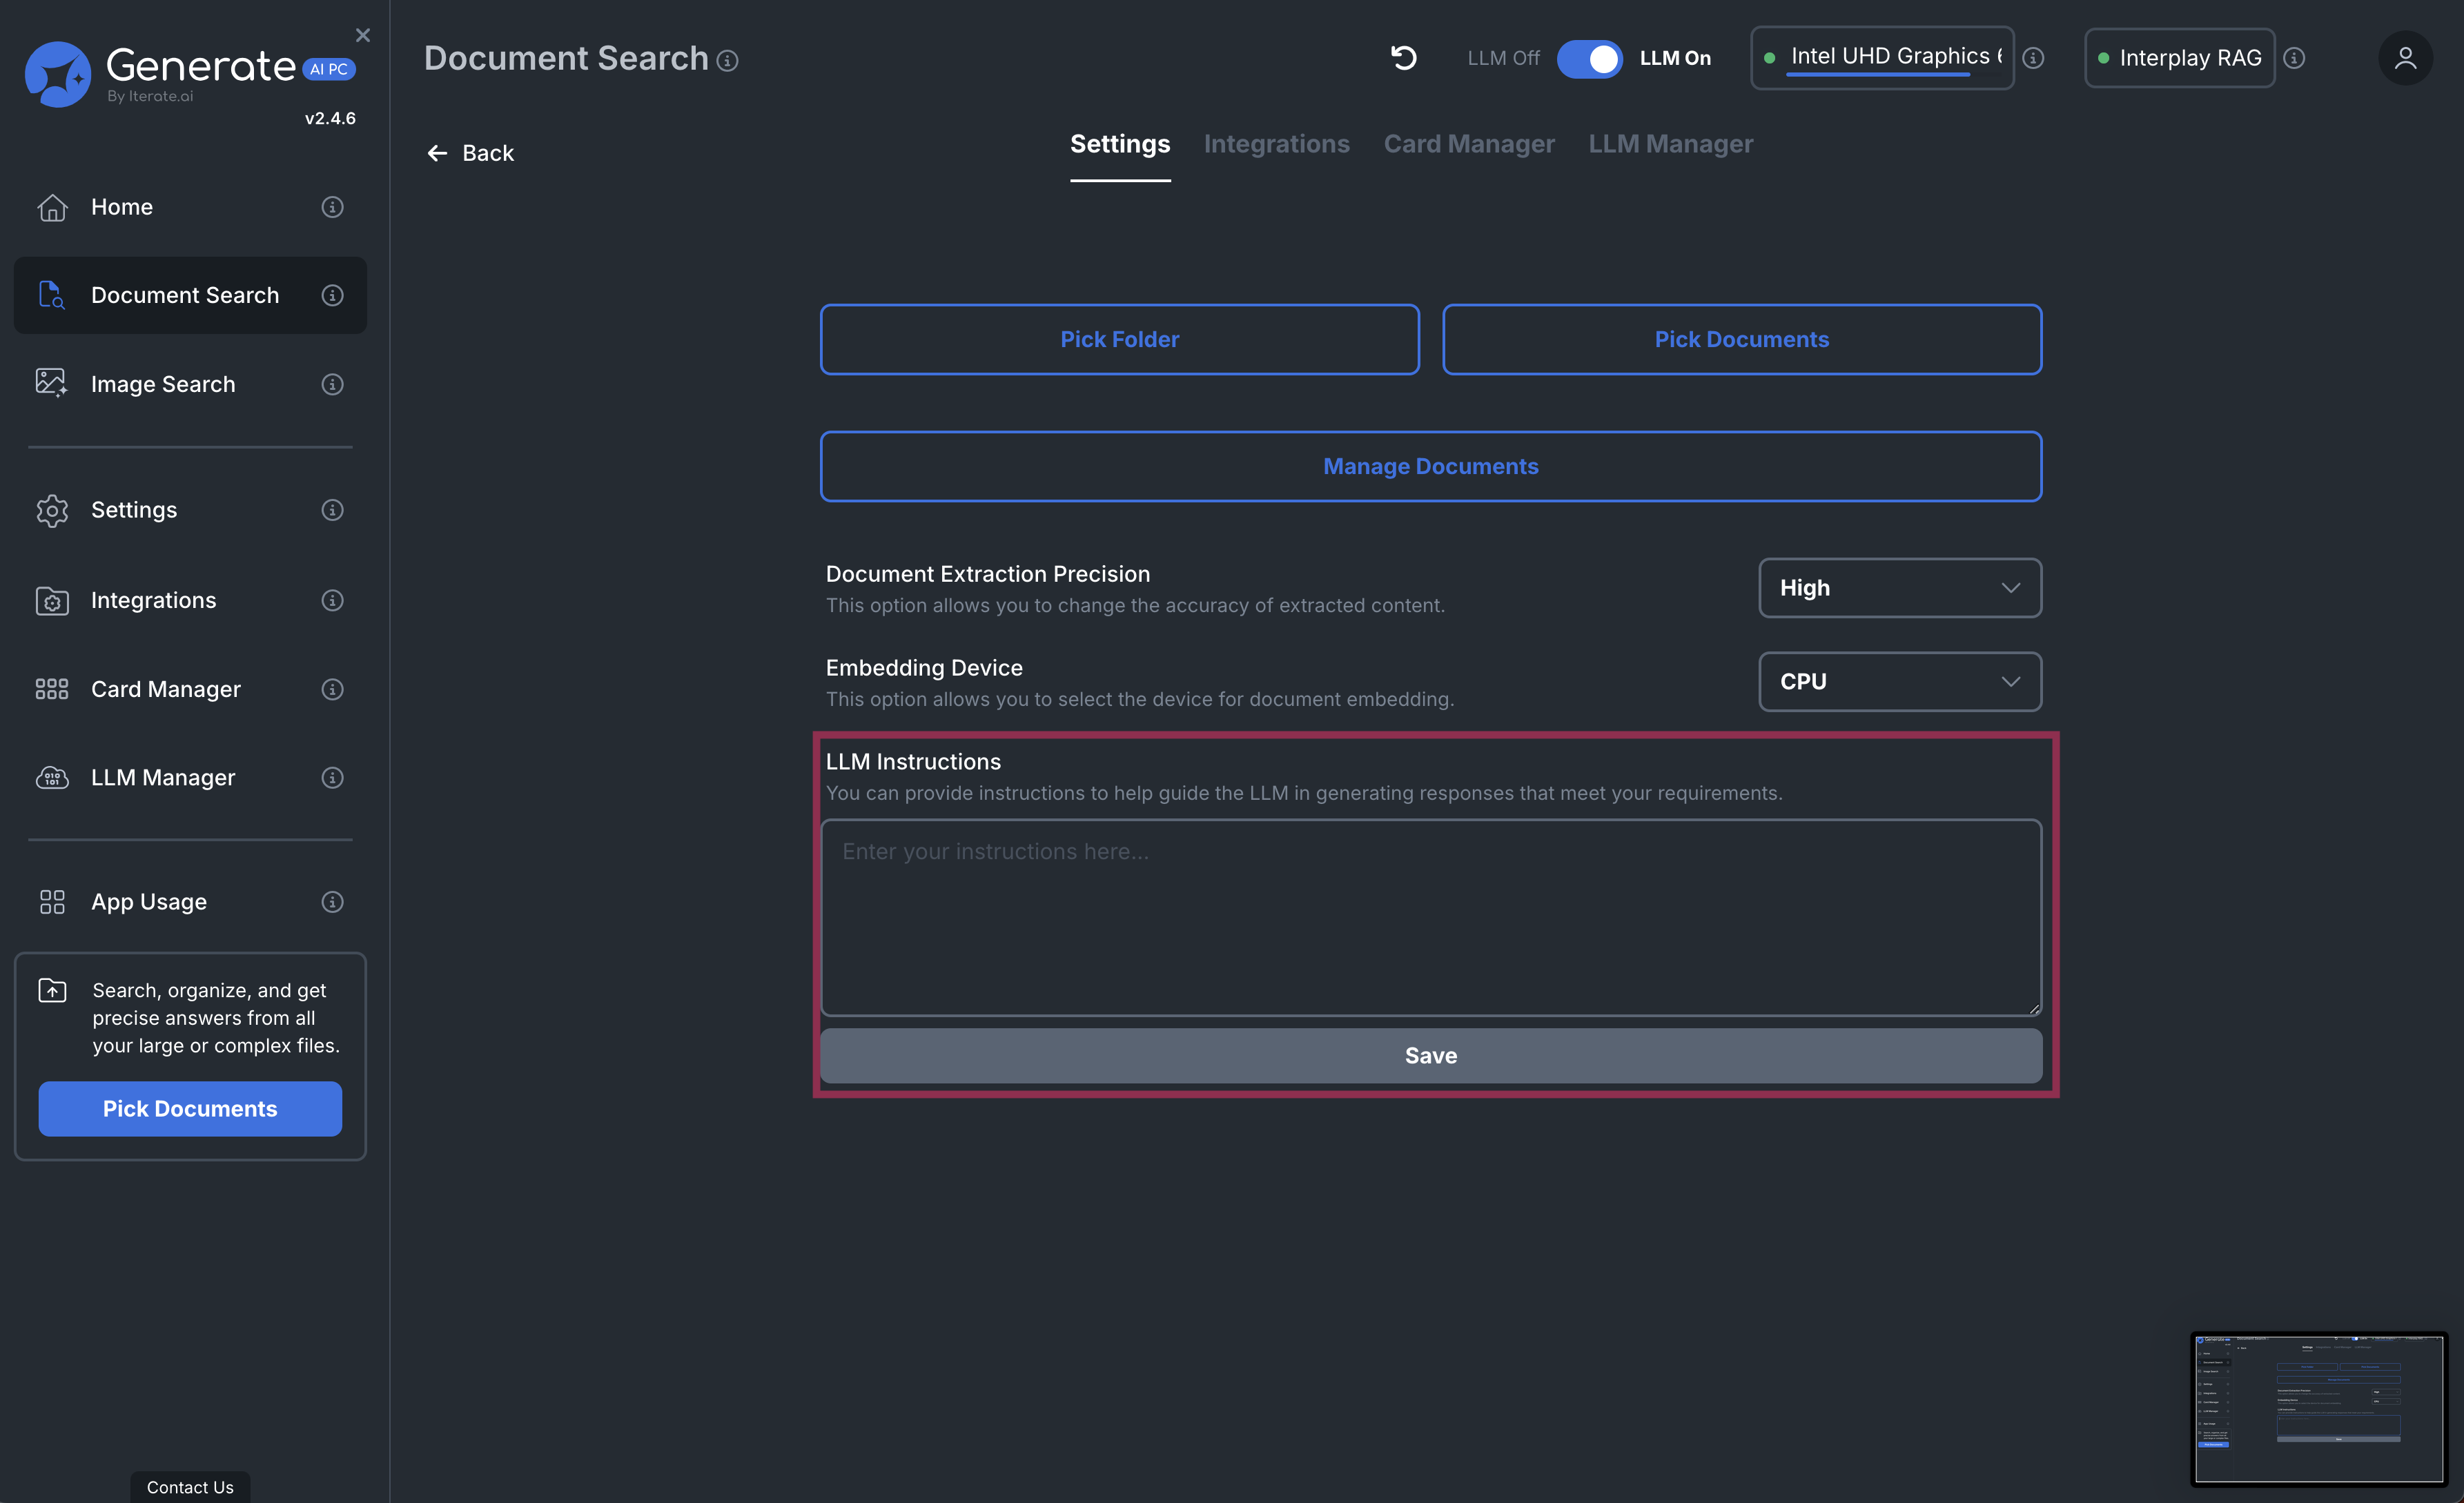Open Document Extraction Precision High dropdown

[1899, 588]
